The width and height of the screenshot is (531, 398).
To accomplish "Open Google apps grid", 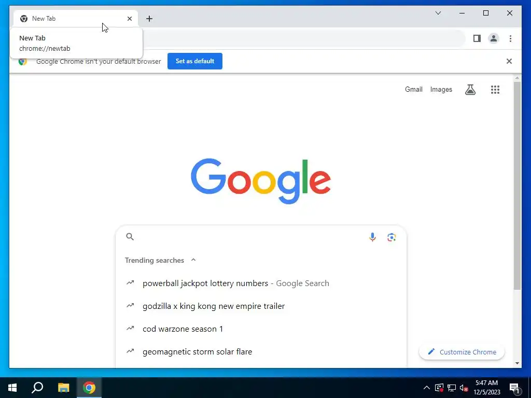I will [495, 89].
